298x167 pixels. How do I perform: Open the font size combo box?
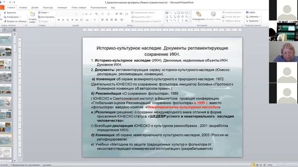point(81,14)
